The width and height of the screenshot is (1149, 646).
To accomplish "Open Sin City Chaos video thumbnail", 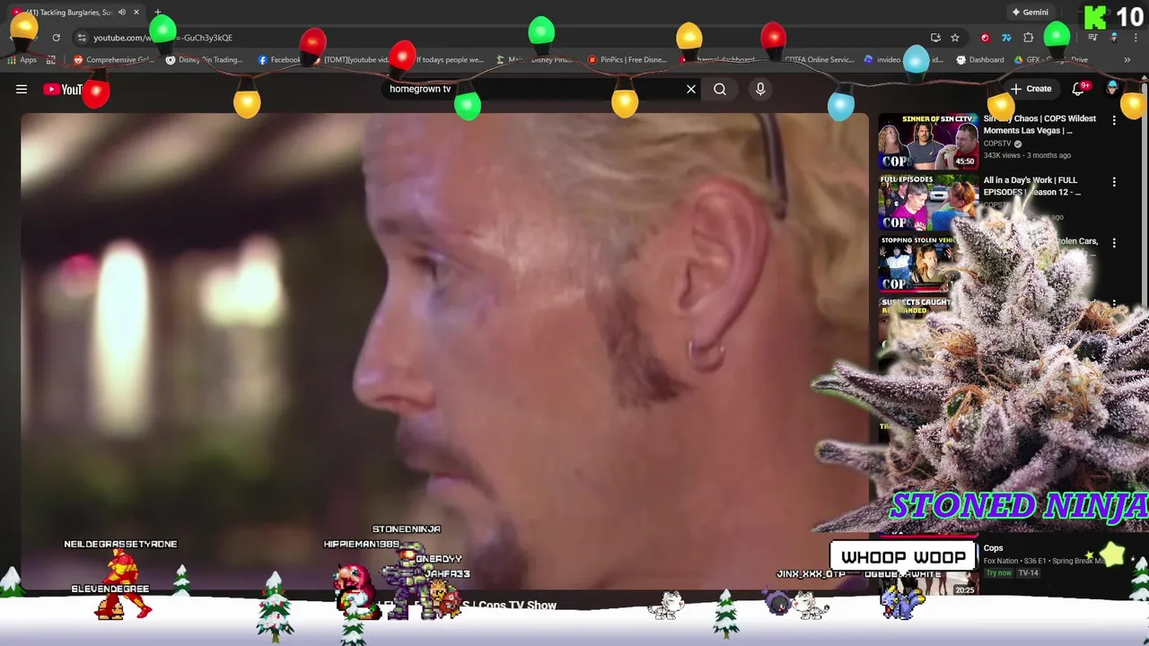I will pyautogui.click(x=928, y=142).
